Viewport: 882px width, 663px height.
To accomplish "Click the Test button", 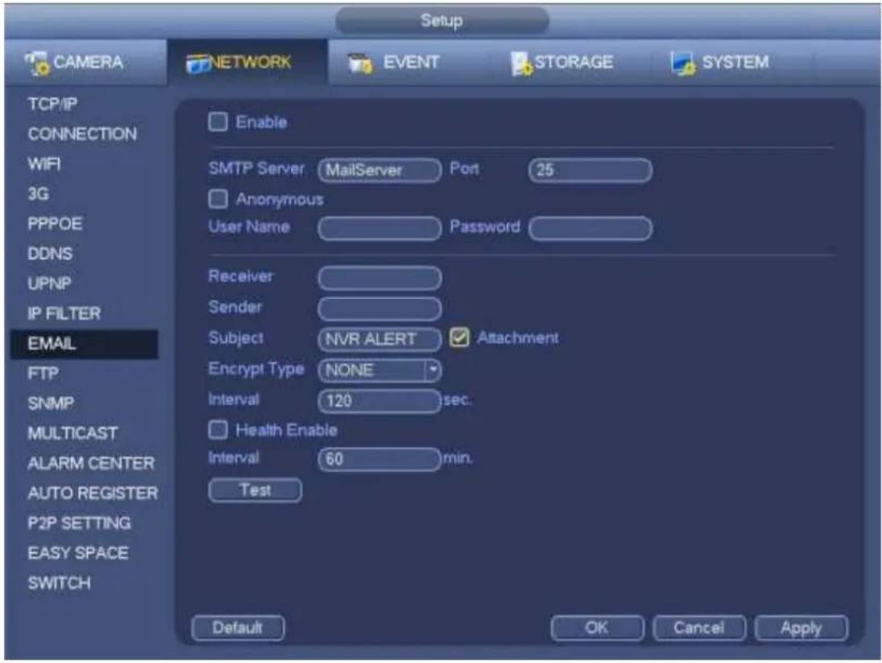I will pos(255,490).
